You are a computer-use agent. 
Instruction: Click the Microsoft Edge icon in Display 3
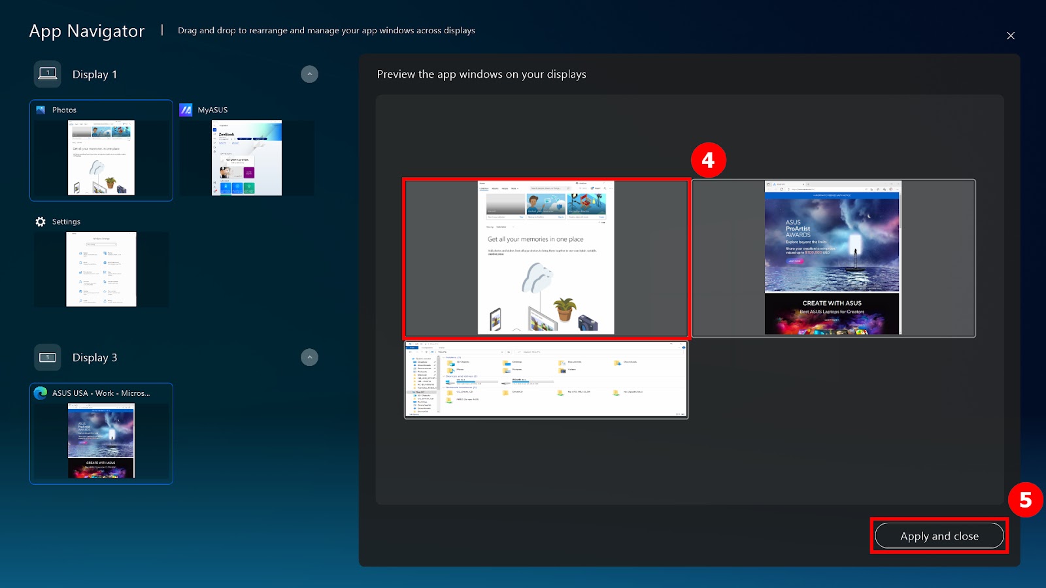(x=41, y=393)
